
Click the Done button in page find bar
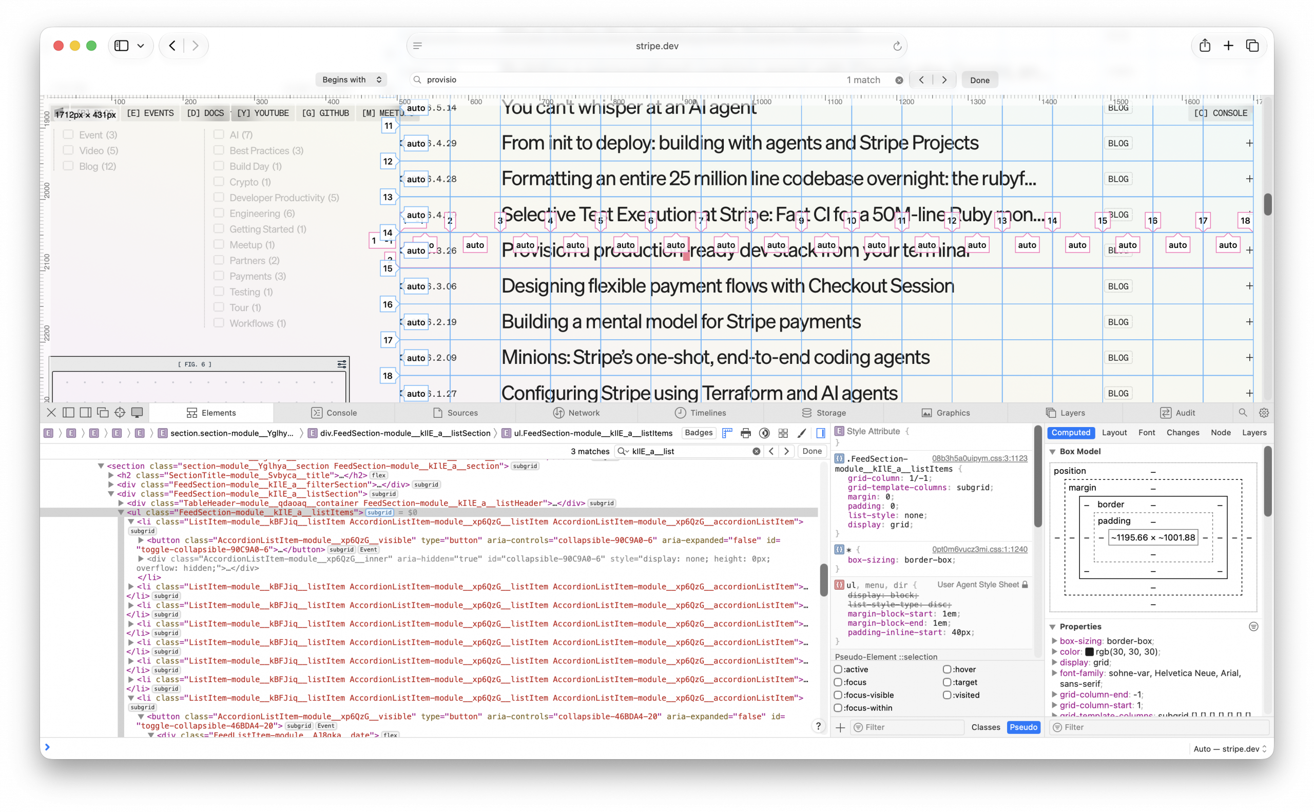point(979,80)
